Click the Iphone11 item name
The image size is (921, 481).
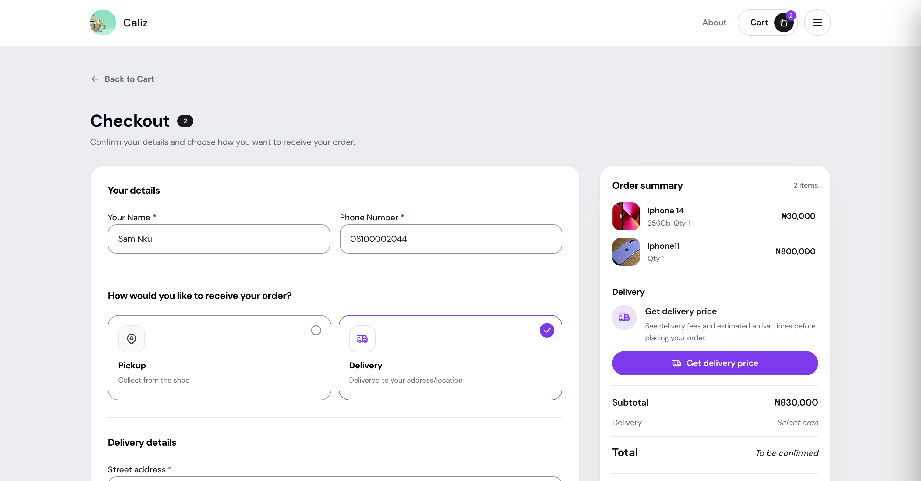[663, 246]
